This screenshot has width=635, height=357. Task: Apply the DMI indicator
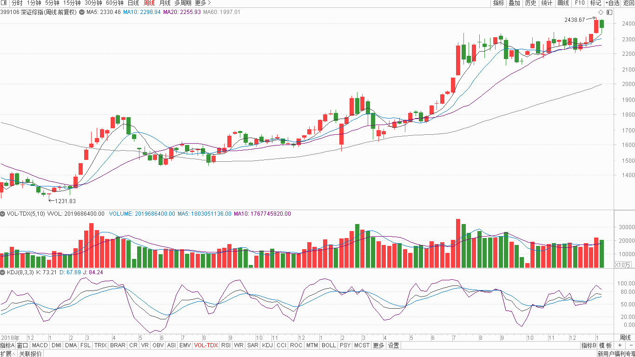click(56, 345)
